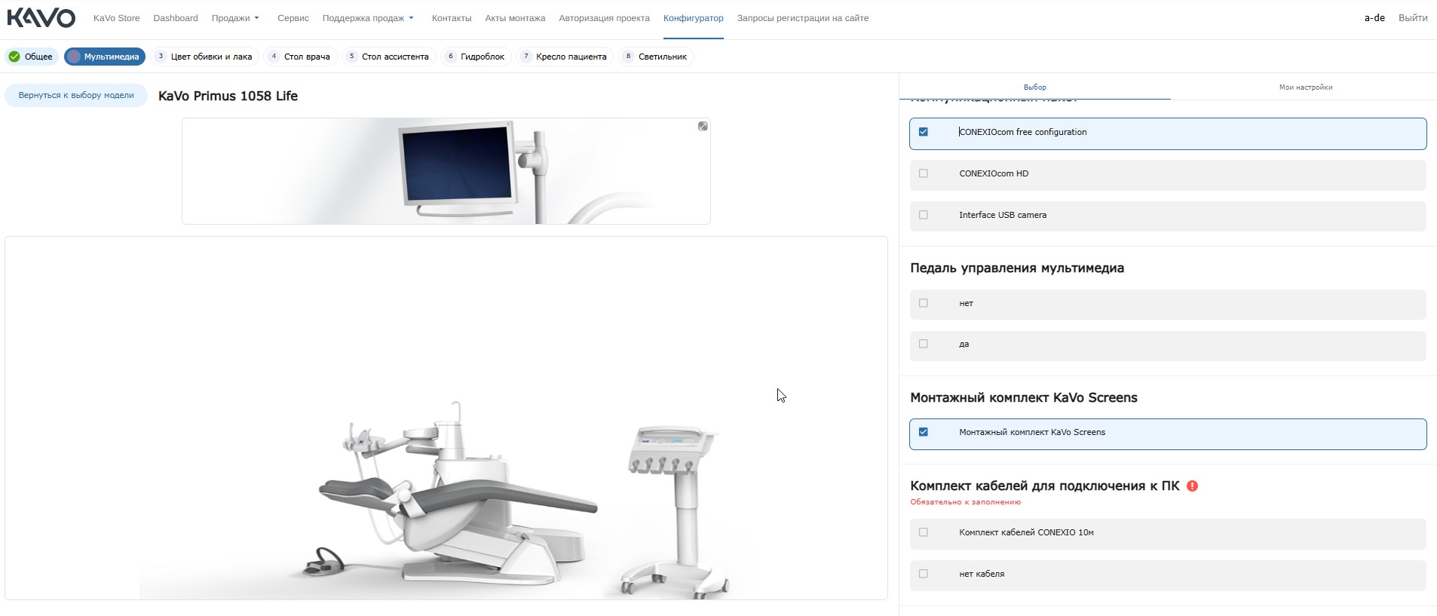1437x616 pixels.
Task: Enable the Interface USB camera checkbox
Action: tap(924, 215)
